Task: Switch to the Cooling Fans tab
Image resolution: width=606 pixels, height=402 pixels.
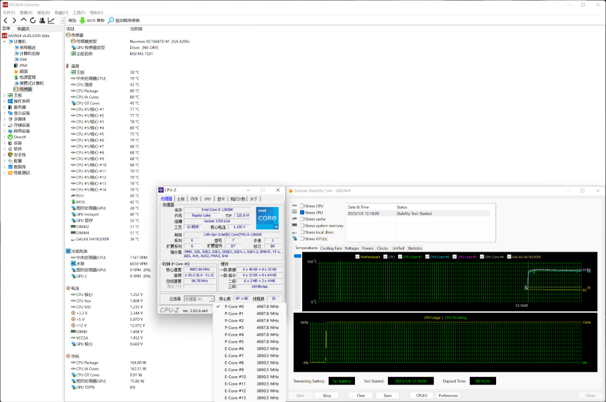Action: [x=331, y=248]
